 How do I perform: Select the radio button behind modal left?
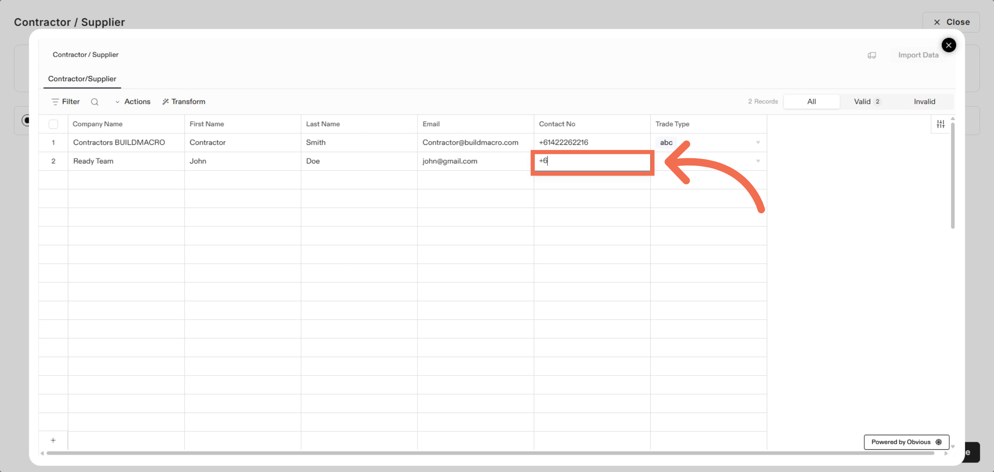point(26,120)
